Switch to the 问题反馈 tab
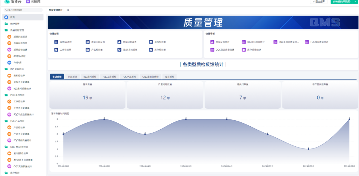 click(72, 77)
